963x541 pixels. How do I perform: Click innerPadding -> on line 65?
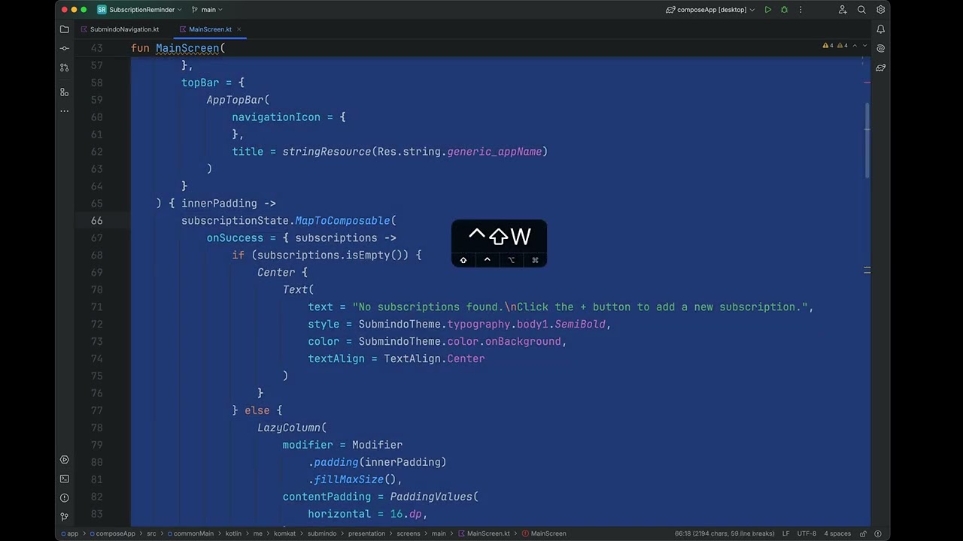pos(229,203)
